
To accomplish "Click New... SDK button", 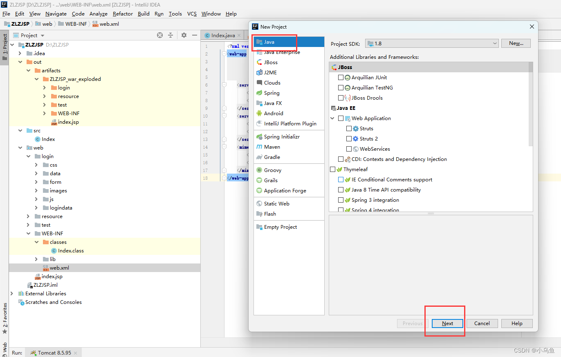I will [x=516, y=43].
